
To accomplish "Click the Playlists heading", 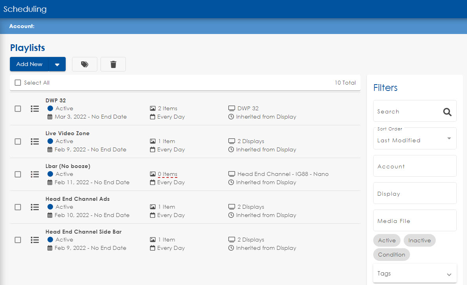I will pyautogui.click(x=27, y=48).
